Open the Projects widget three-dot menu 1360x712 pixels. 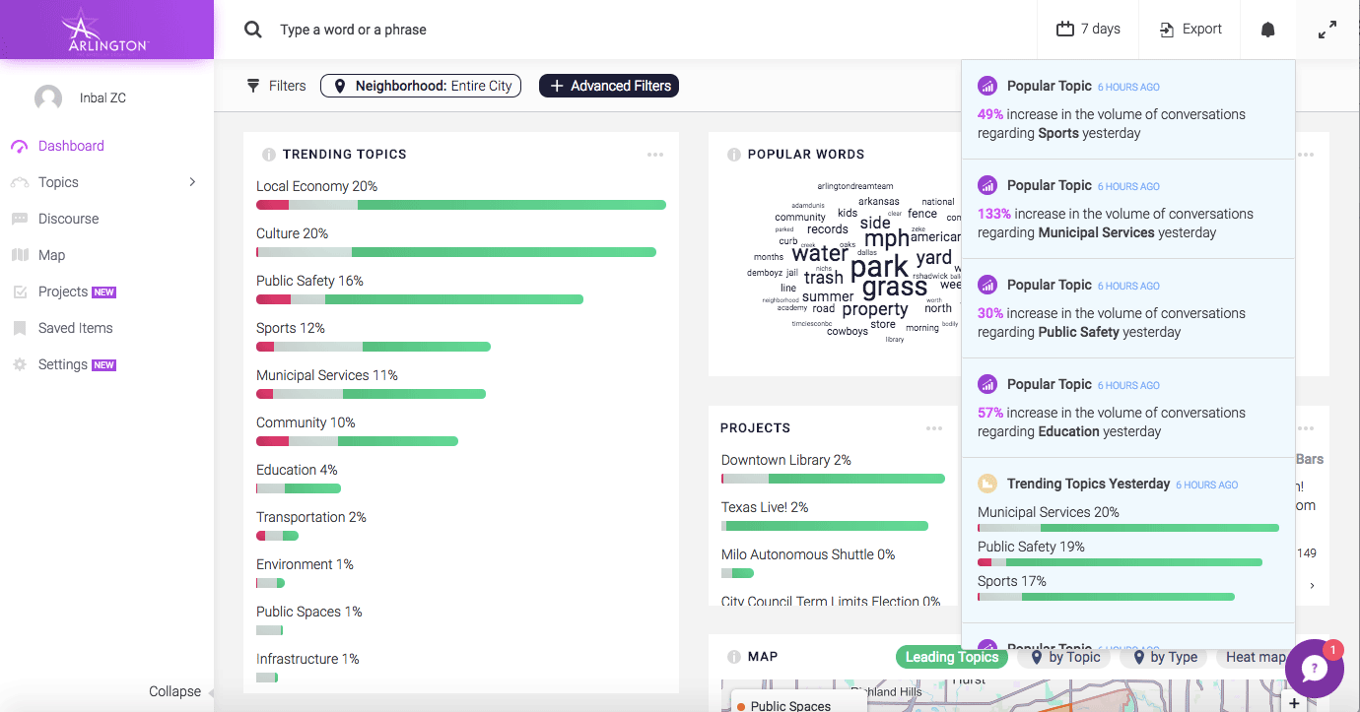point(934,428)
